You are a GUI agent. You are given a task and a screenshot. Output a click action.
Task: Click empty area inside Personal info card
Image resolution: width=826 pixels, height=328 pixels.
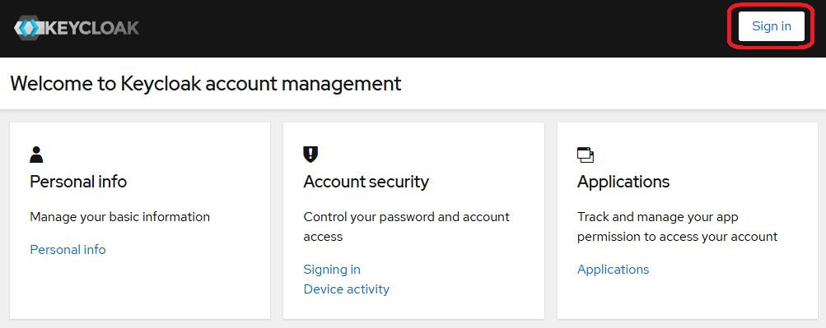tap(140, 289)
